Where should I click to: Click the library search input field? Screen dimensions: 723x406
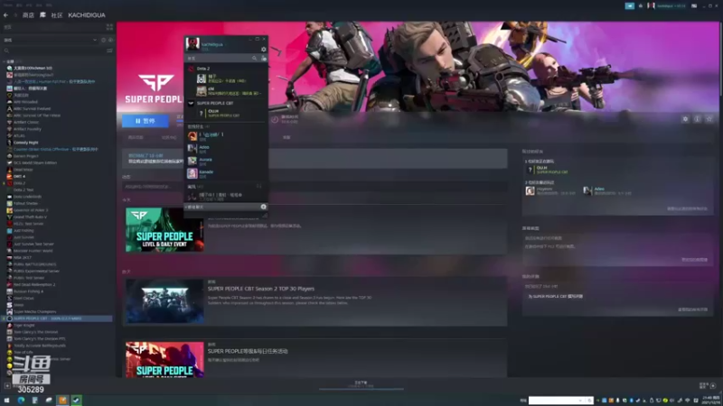[x=53, y=51]
